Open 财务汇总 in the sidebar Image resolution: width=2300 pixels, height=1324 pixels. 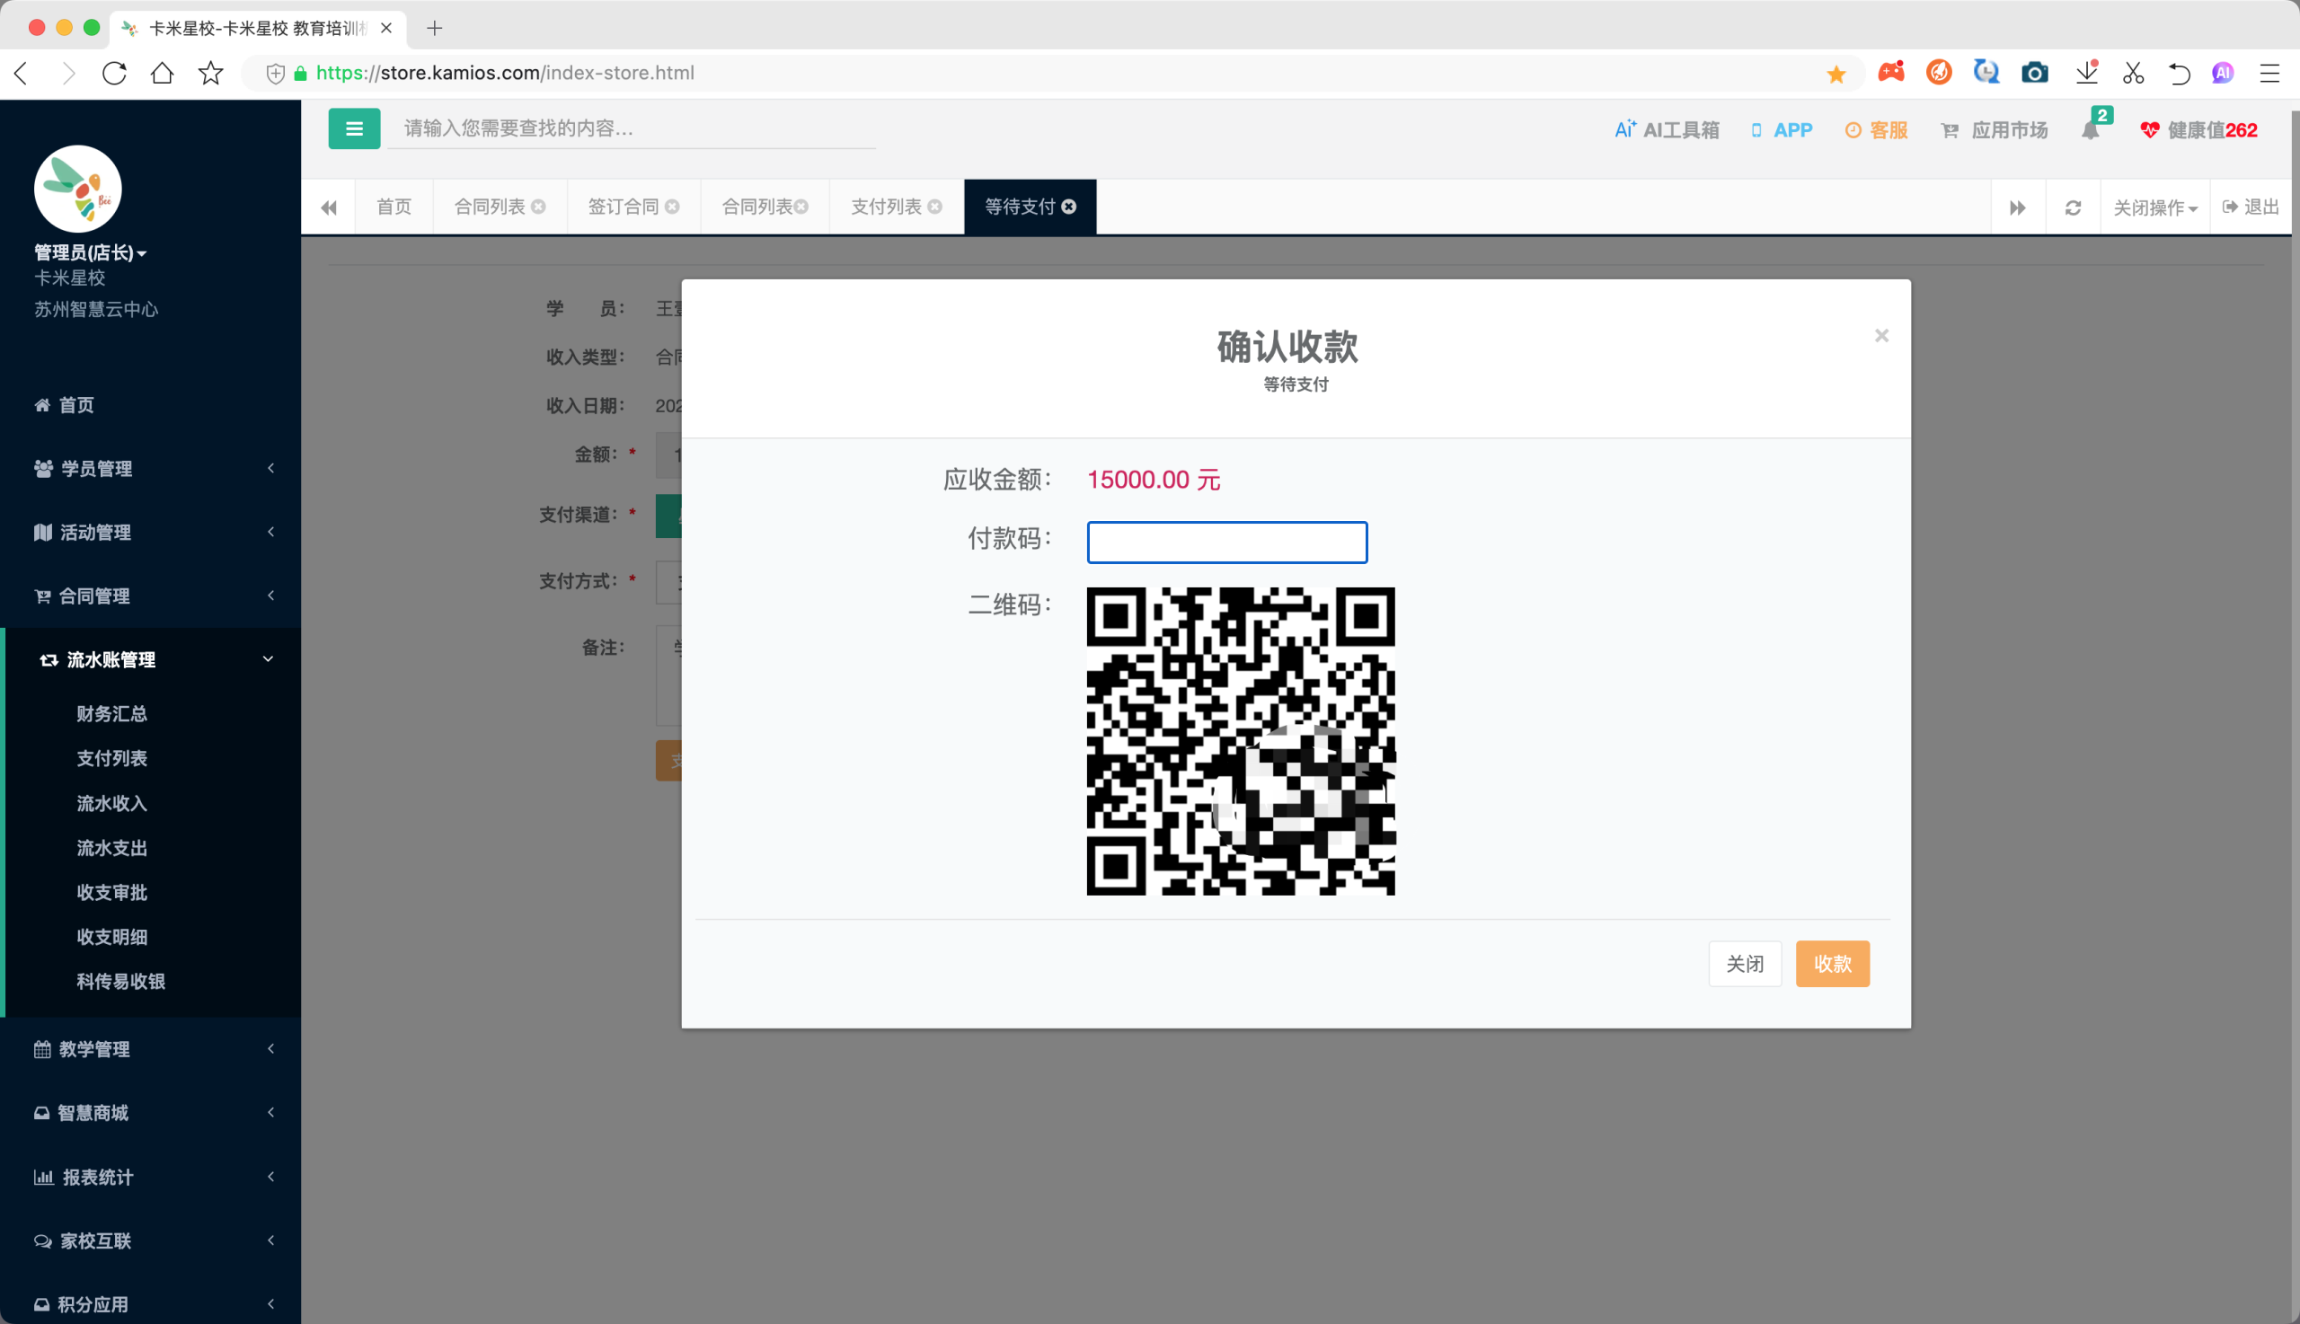pos(112,714)
